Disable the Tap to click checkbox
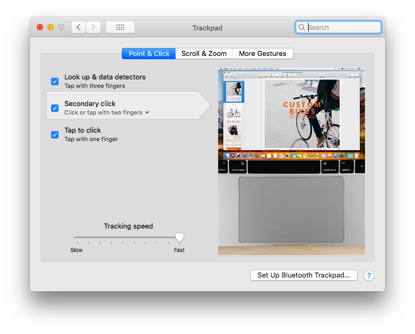 (55, 135)
